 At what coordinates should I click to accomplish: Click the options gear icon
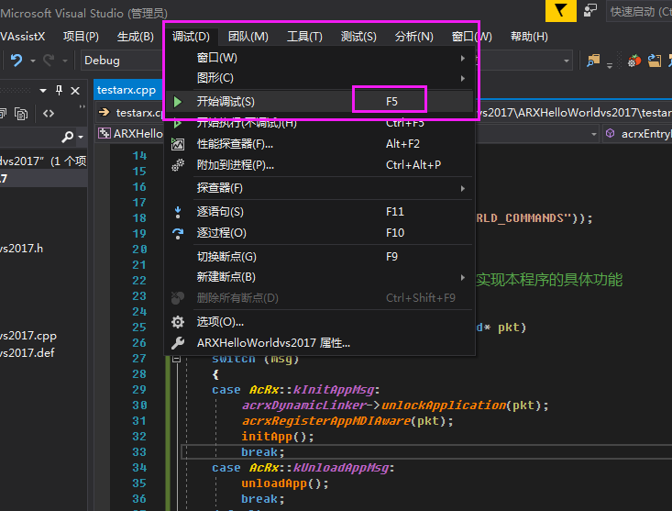(x=178, y=322)
